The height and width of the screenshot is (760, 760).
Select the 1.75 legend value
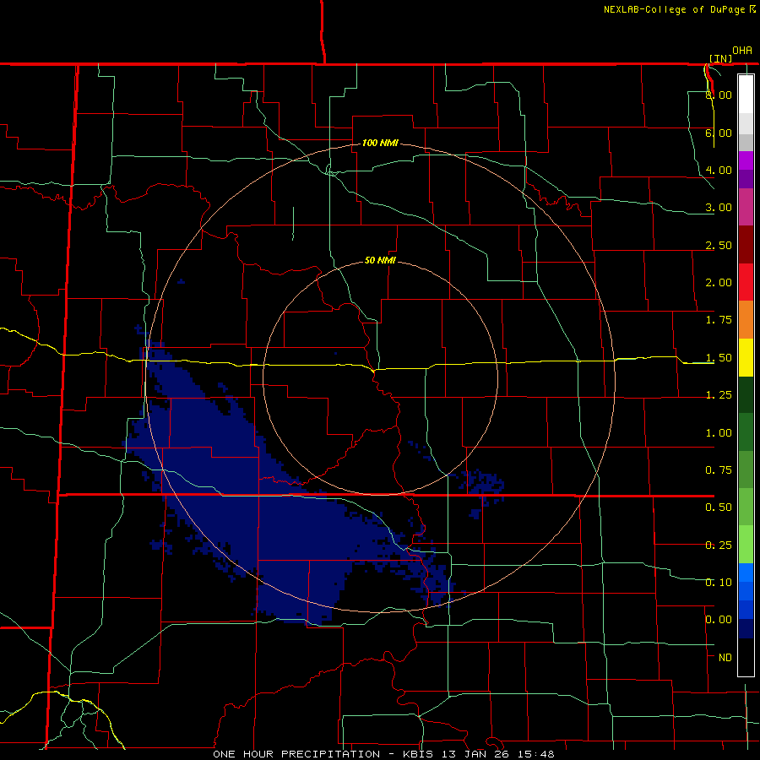[x=719, y=320]
